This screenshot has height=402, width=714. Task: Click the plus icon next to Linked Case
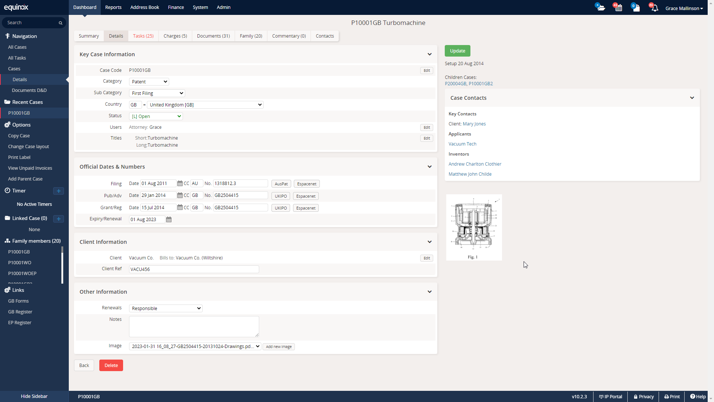[58, 219]
